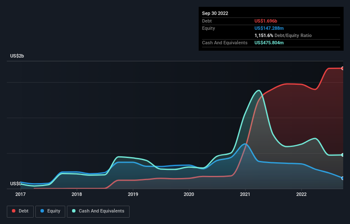This screenshot has height=224, width=350.
Task: Click the teal Cash end data point
Action: (343, 155)
